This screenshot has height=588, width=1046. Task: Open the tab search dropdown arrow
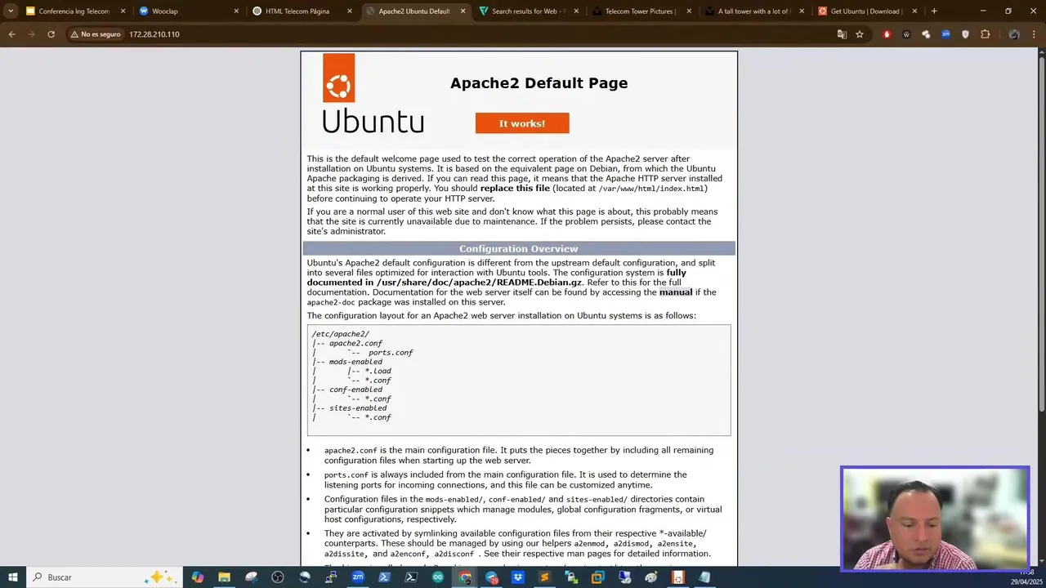[11, 11]
